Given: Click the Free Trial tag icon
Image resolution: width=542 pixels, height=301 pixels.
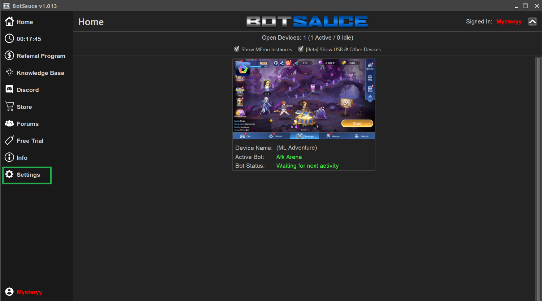Looking at the screenshot, I should click(x=9, y=140).
